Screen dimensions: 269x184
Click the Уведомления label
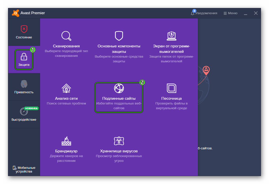click(x=206, y=13)
